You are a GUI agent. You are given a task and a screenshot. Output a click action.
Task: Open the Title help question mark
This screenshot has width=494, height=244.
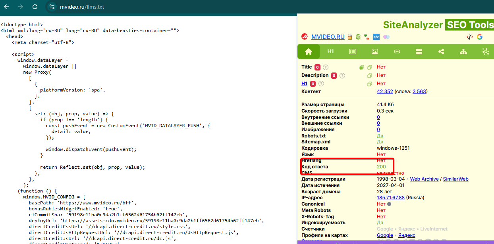326,67
